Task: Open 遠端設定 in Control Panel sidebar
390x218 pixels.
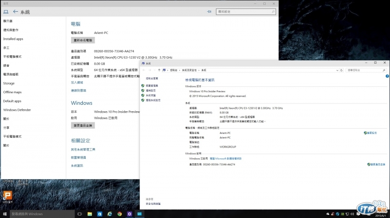Action: pyautogui.click(x=151, y=91)
